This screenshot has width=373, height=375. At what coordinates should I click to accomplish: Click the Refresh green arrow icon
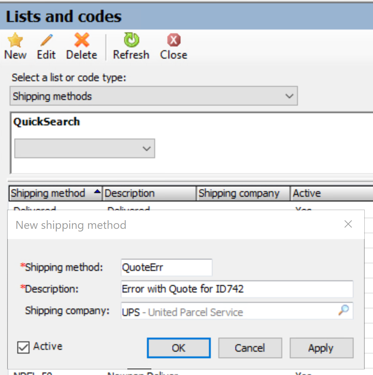(x=131, y=40)
